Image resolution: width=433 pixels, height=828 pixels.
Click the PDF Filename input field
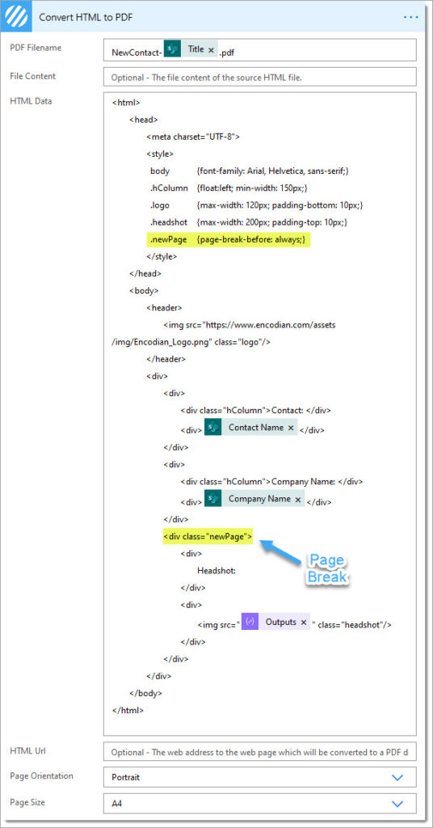[260, 50]
